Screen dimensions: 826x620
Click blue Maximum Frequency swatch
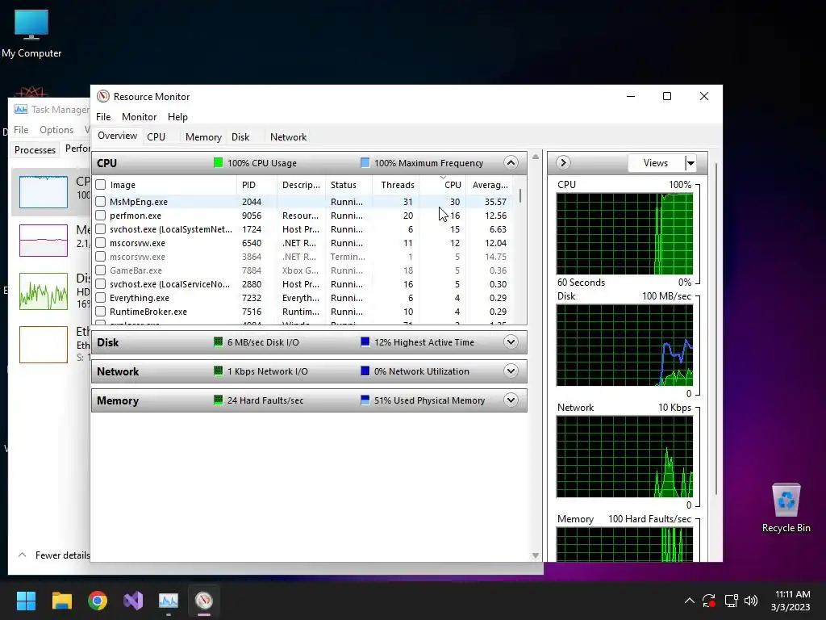365,163
